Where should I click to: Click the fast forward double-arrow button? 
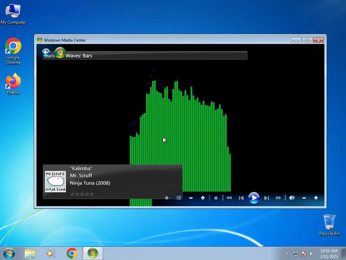pos(278,198)
